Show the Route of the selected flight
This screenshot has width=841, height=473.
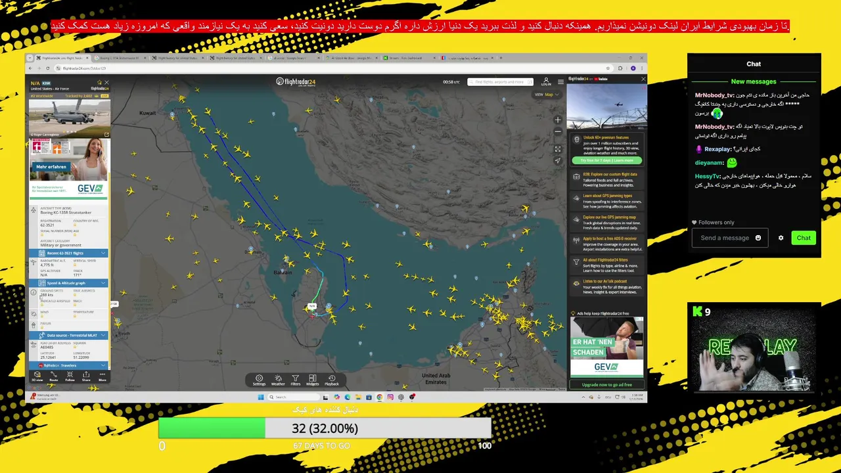tap(54, 376)
